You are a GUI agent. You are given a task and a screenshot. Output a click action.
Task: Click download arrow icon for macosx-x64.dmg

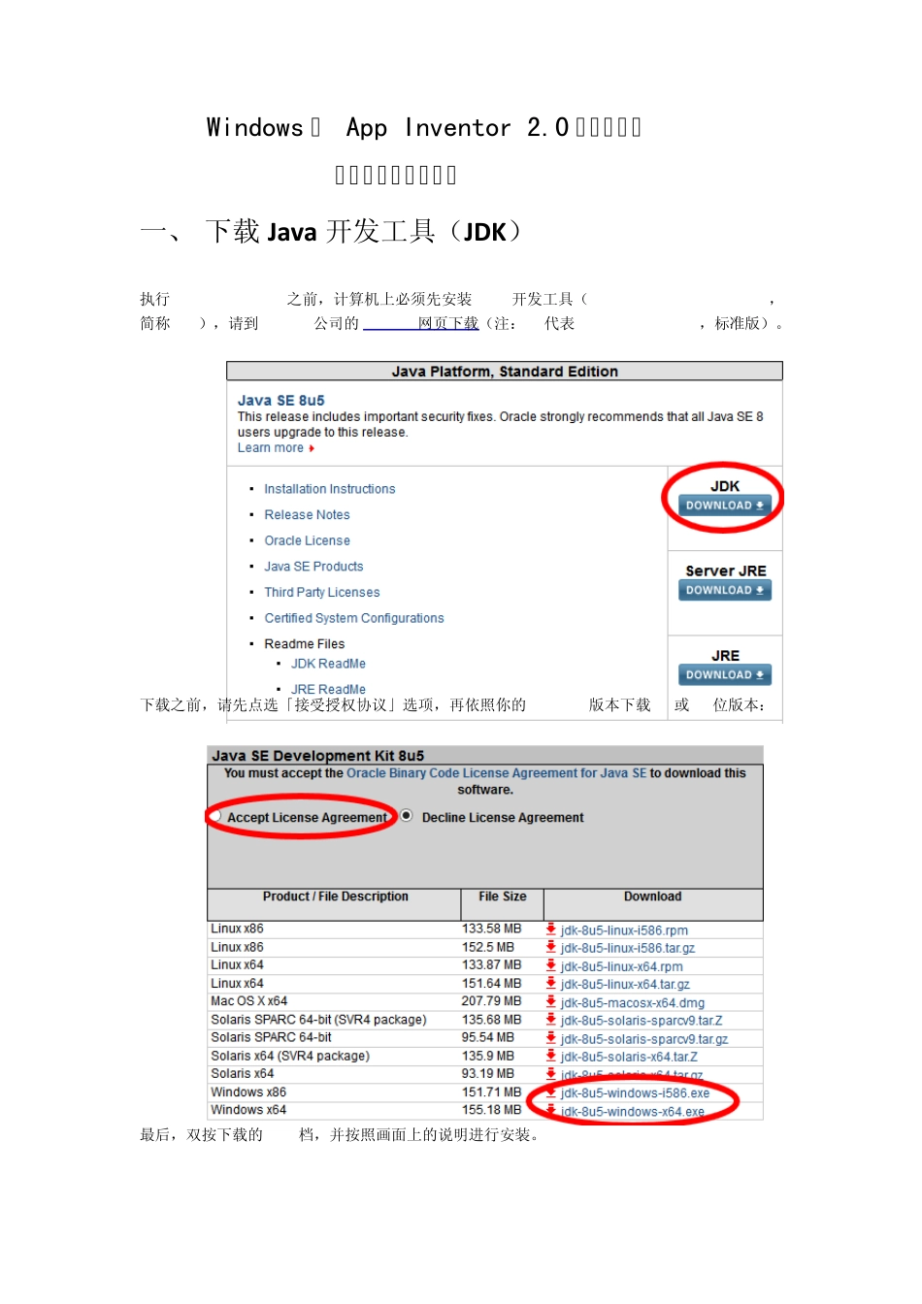coord(551,1001)
